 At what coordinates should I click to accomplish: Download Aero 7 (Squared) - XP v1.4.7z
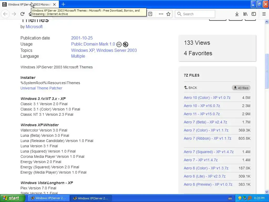(x=209, y=152)
